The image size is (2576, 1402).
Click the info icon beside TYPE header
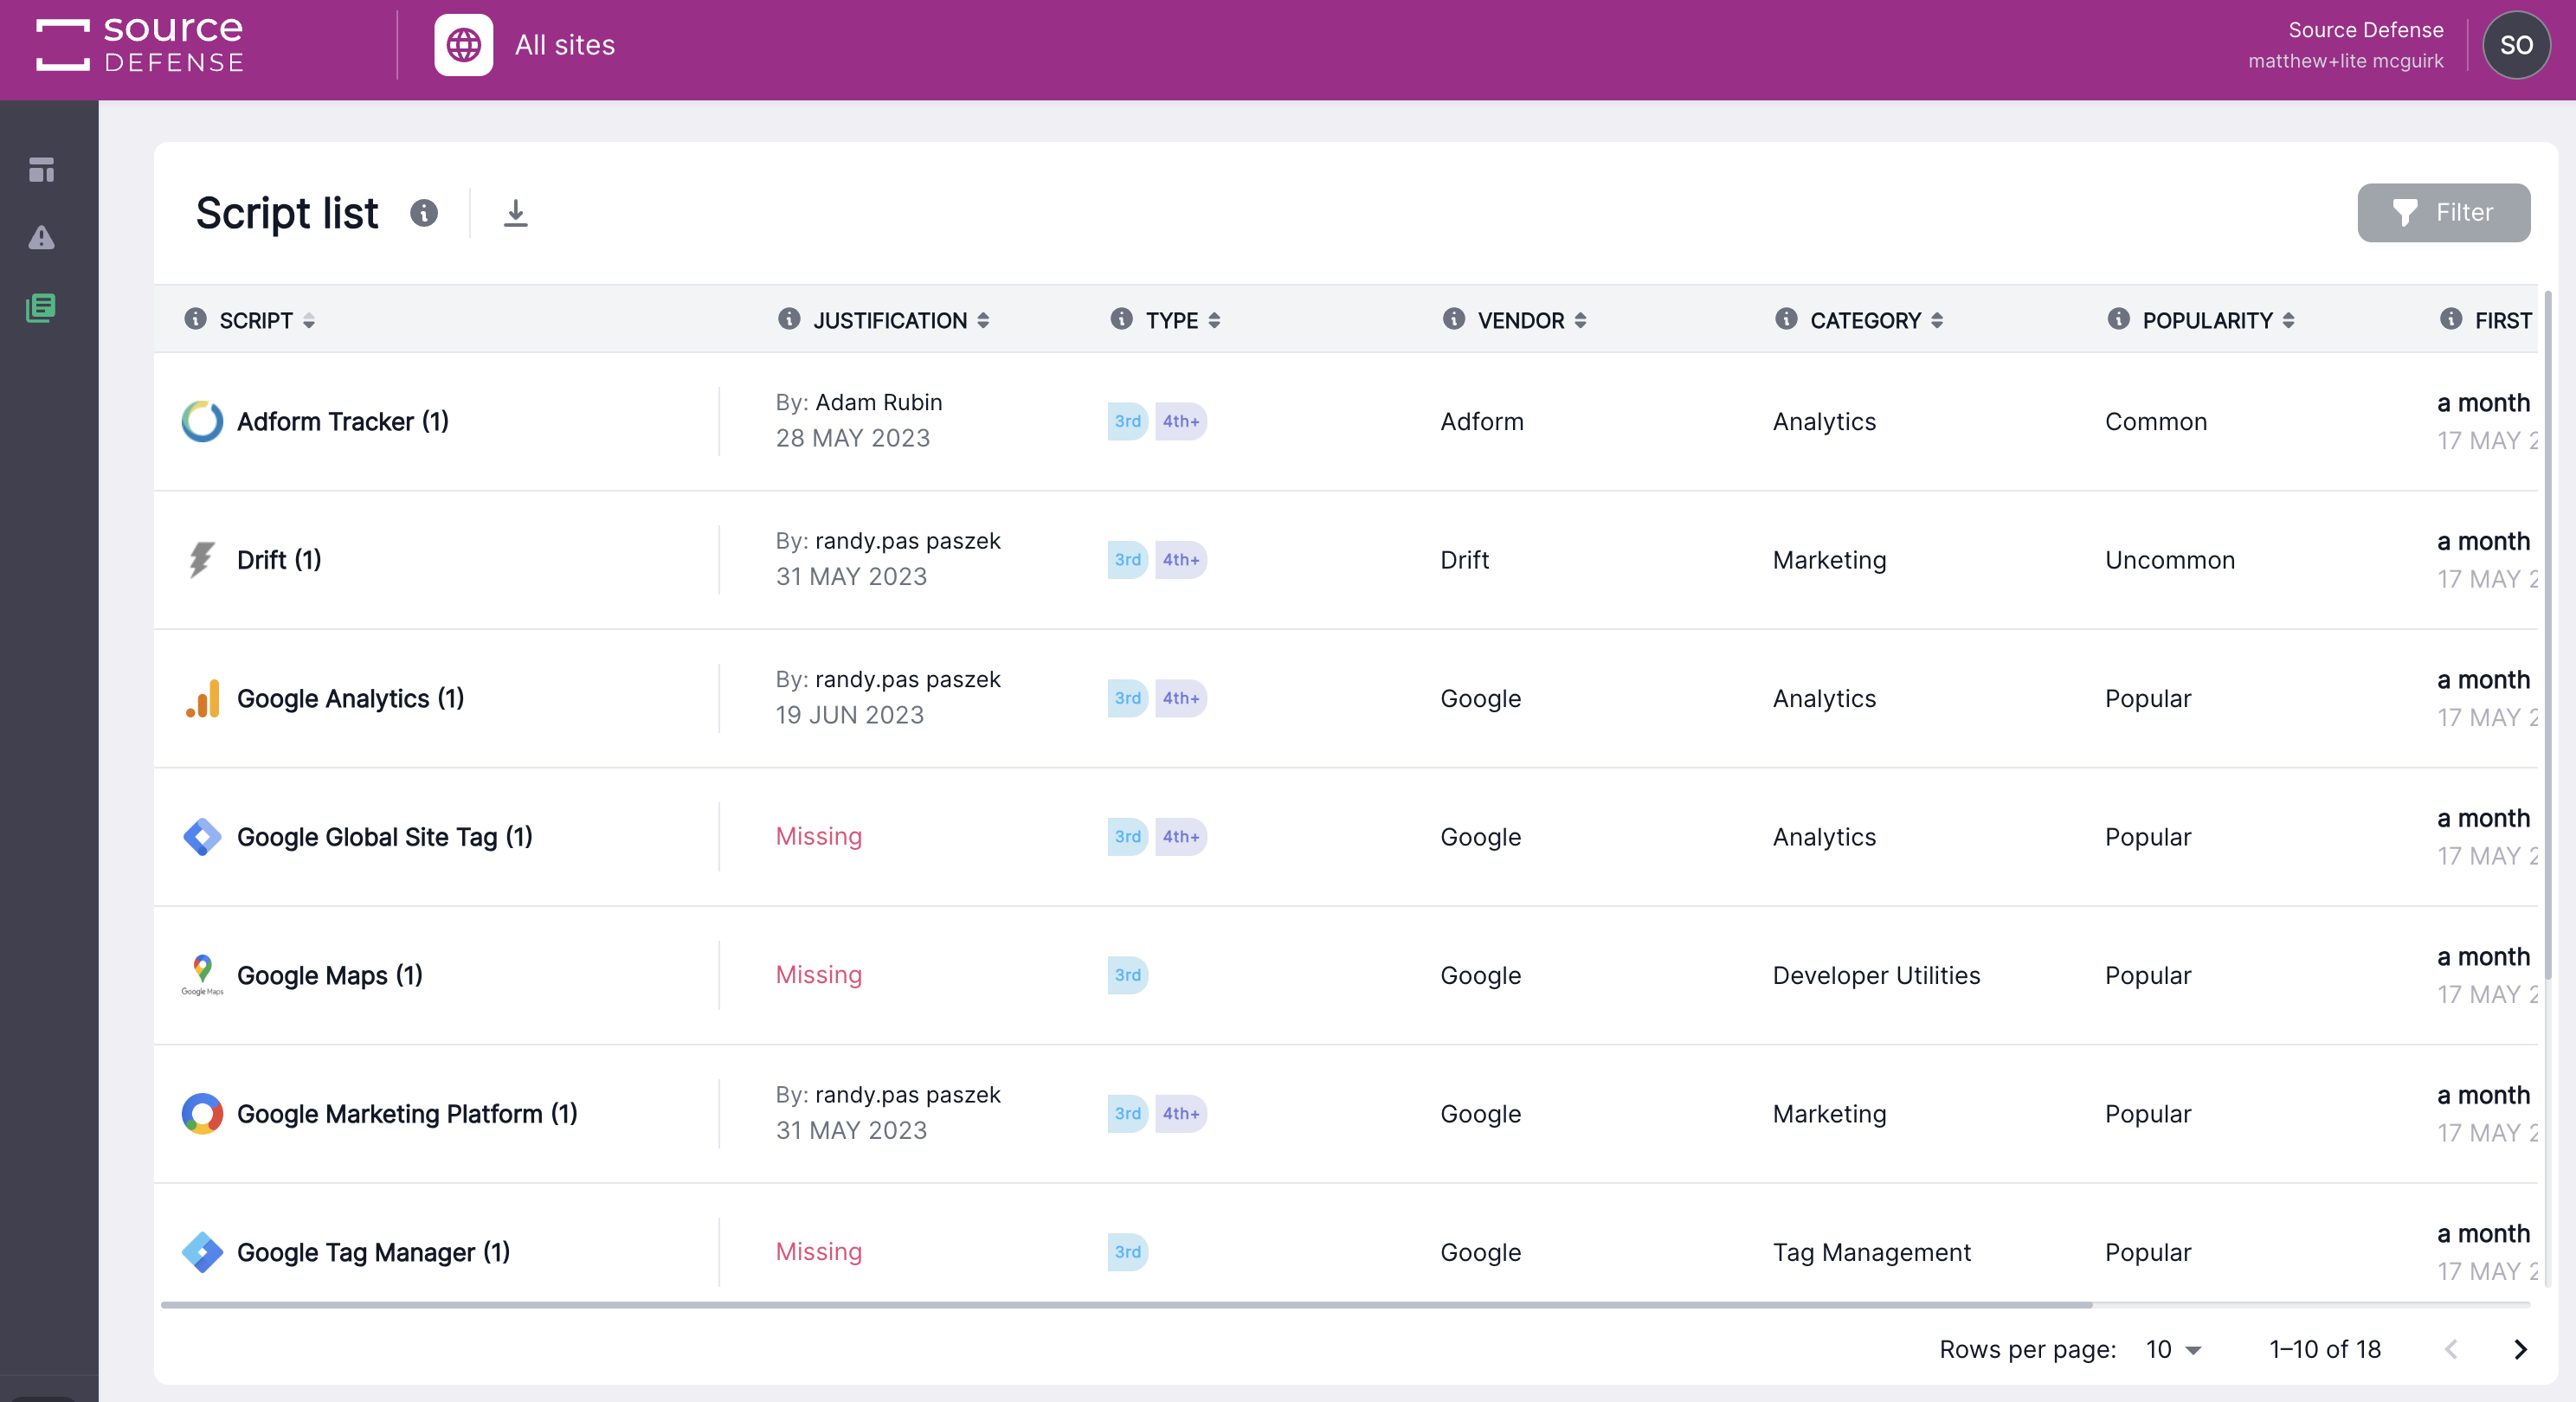click(1121, 319)
